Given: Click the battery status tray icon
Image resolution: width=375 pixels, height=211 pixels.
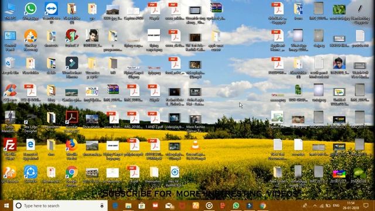Looking at the screenshot, I should (328, 206).
